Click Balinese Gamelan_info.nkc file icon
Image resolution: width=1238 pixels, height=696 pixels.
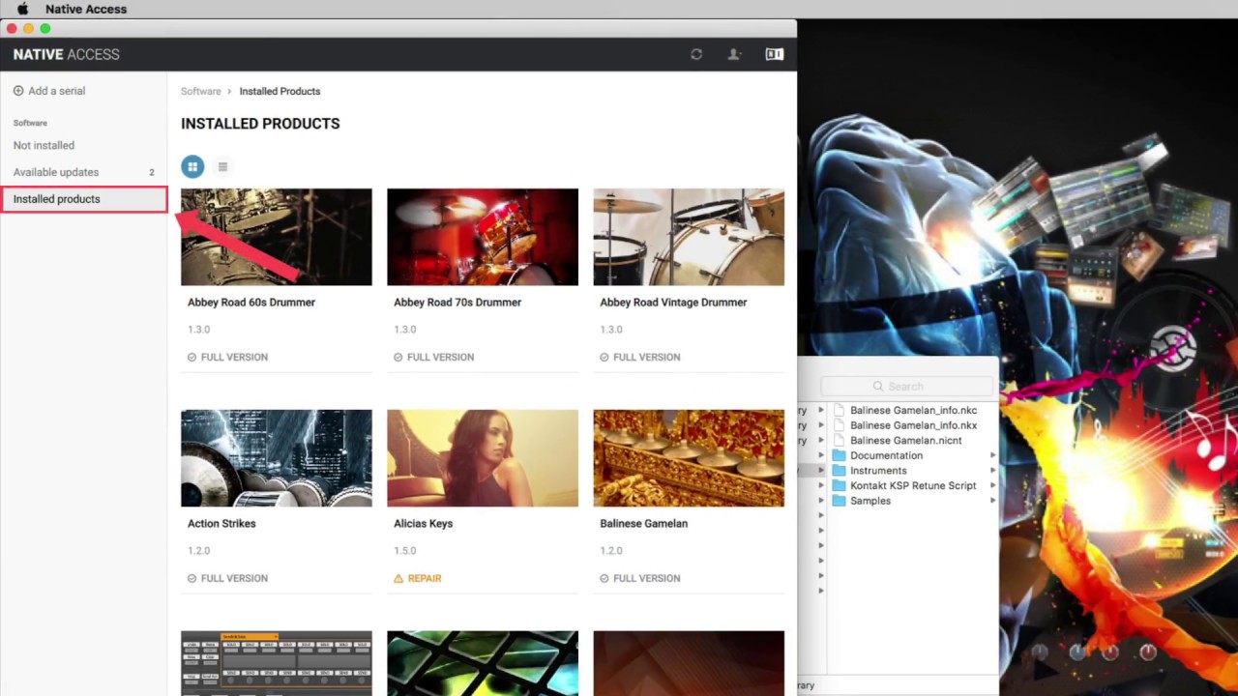(839, 410)
